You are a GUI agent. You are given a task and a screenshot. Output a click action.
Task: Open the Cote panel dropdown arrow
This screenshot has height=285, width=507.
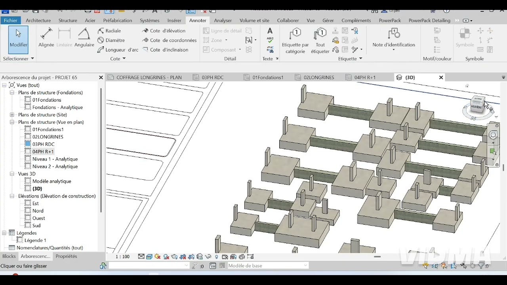coord(124,59)
